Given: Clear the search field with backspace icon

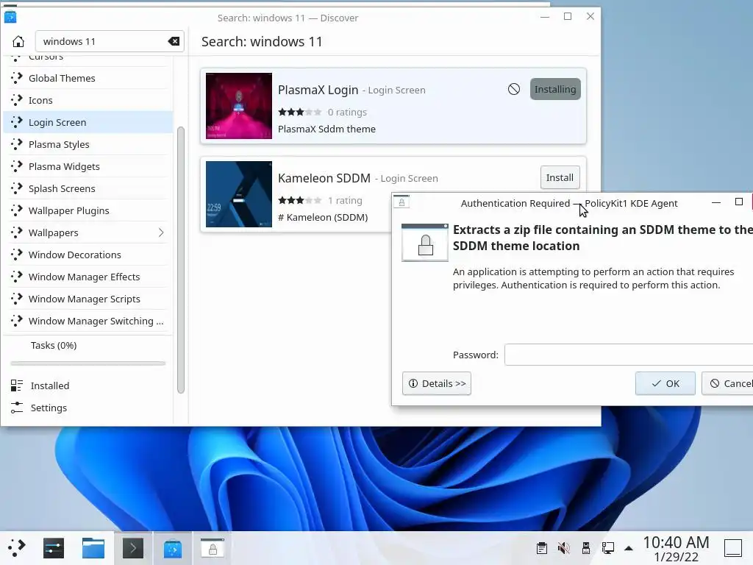Looking at the screenshot, I should tap(174, 41).
